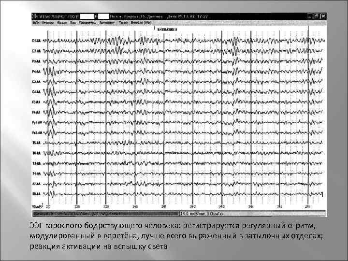Image resolution: width=348 pixels, height=261 pixels.
Task: Select the T5-AA channel label
Action: point(36,143)
